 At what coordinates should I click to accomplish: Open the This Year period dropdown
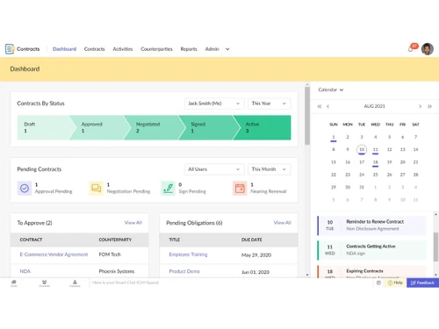(270, 104)
